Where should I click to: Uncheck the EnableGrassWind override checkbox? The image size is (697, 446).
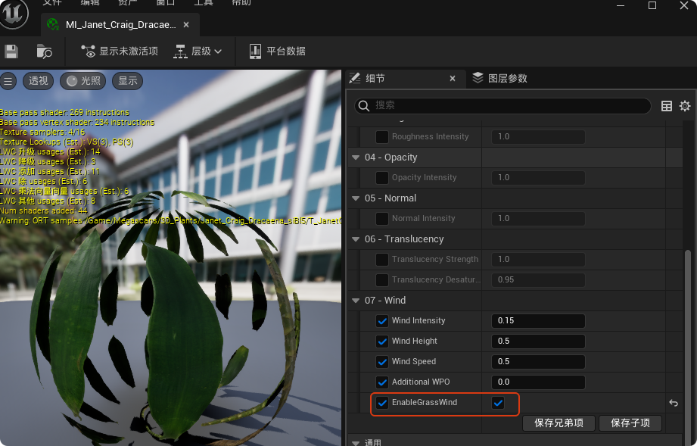(x=382, y=402)
